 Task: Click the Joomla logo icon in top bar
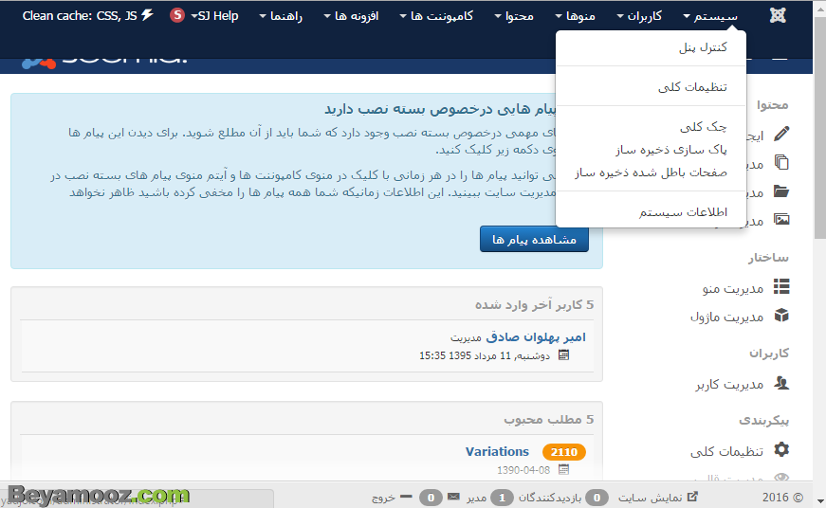778,16
